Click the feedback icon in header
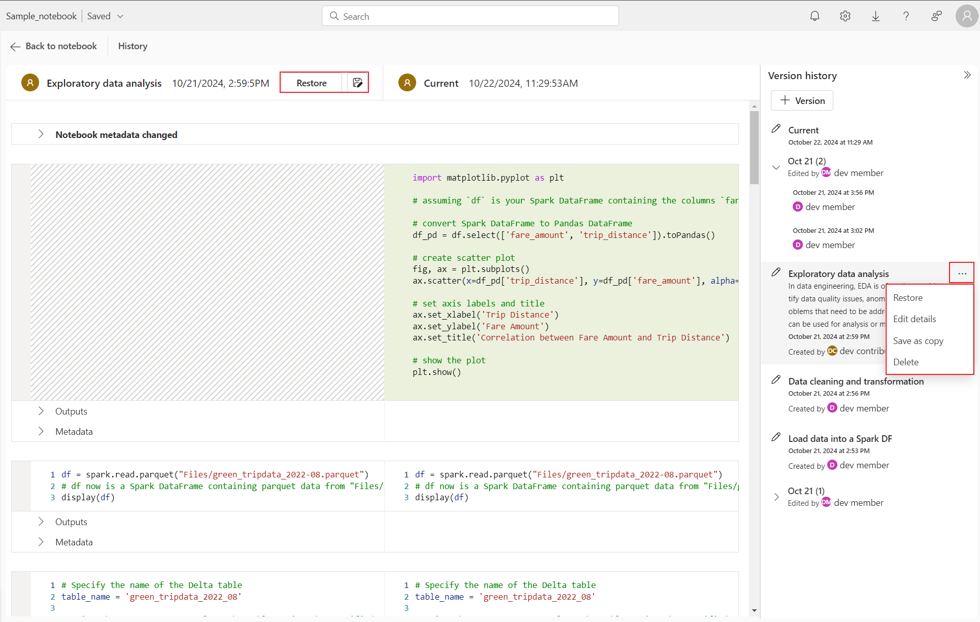The height and width of the screenshot is (622, 980). [936, 16]
